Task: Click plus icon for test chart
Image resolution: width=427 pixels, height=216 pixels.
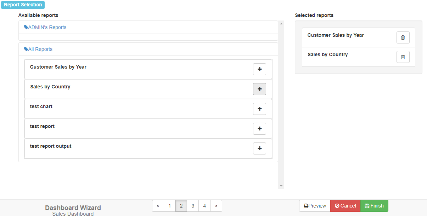Action: 259,109
